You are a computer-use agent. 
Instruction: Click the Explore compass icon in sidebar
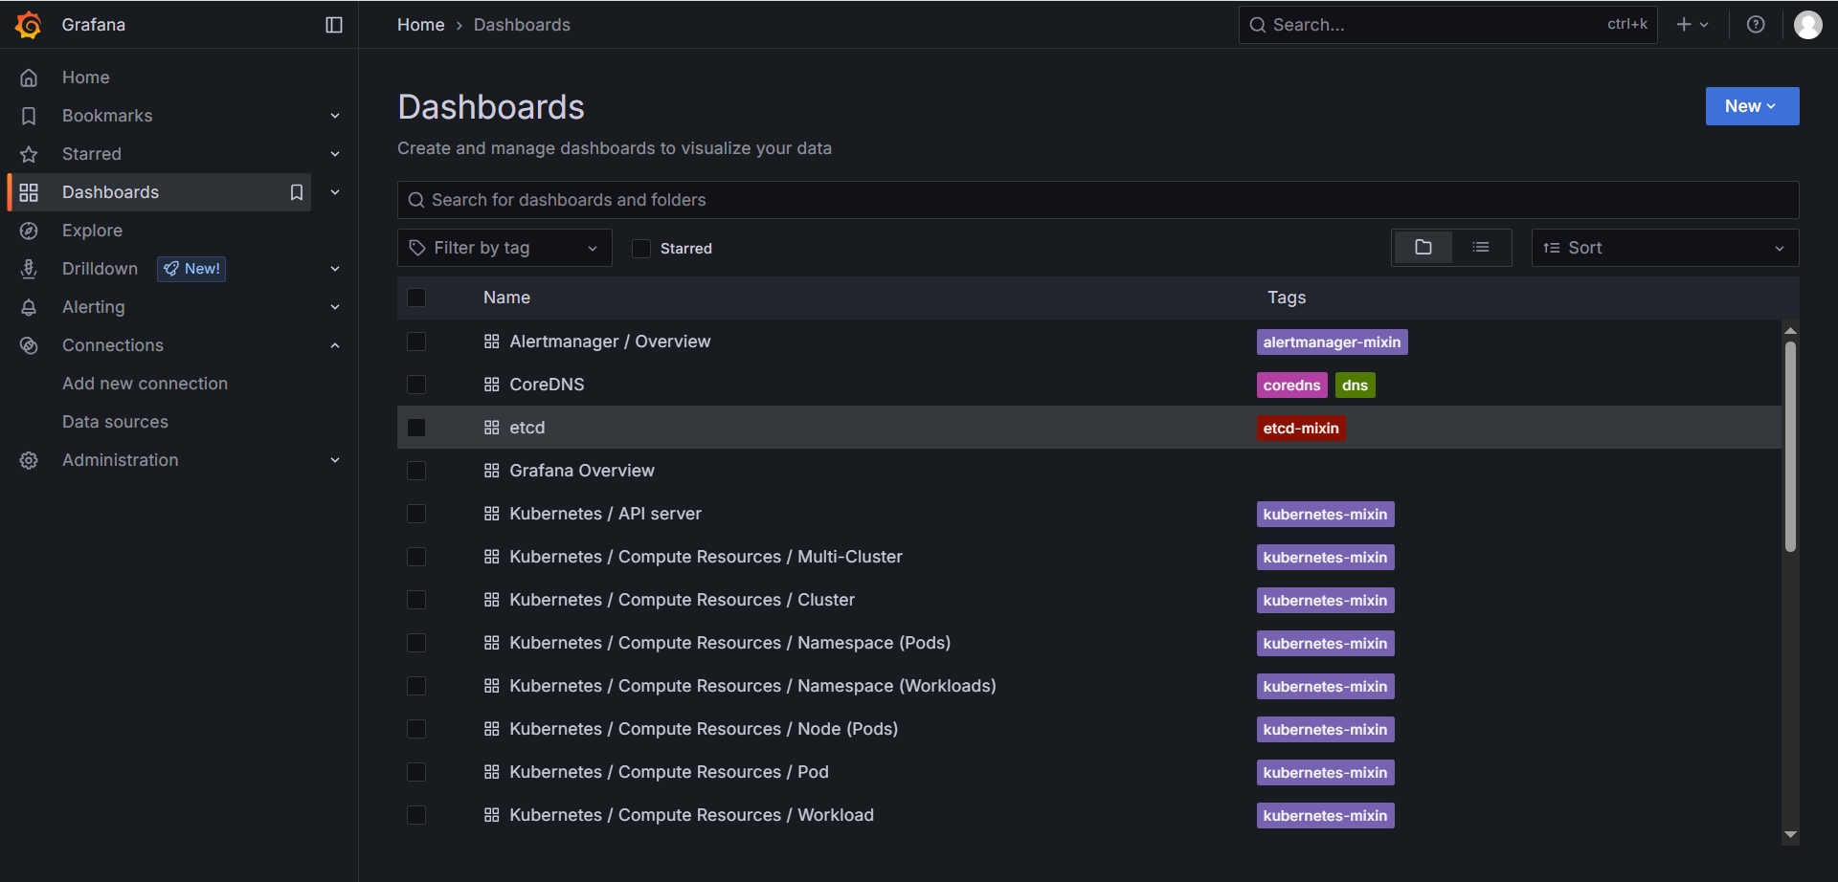pyautogui.click(x=29, y=231)
